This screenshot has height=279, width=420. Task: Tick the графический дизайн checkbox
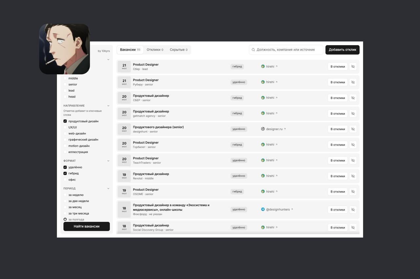pyautogui.click(x=65, y=140)
